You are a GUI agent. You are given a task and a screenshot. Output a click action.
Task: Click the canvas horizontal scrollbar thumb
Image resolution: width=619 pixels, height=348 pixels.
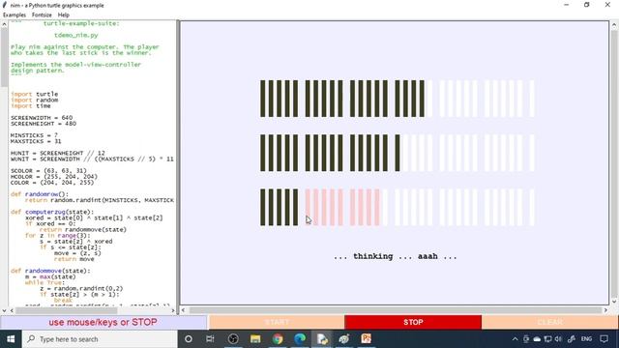point(395,310)
